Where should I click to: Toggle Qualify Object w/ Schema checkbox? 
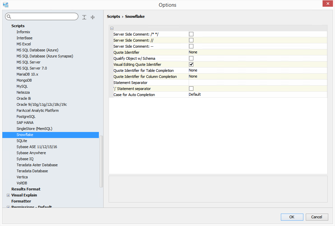(x=191, y=58)
